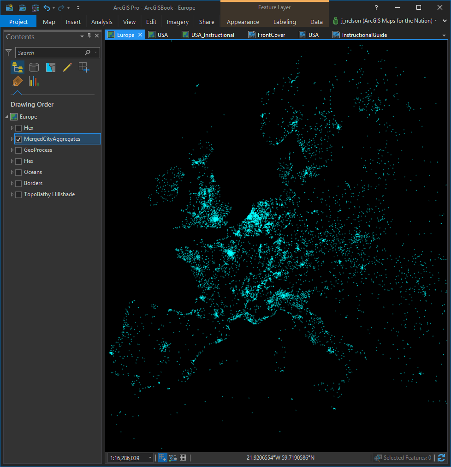This screenshot has width=451, height=467.
Task: Enable the Oceans layer checkbox
Action: [18, 172]
